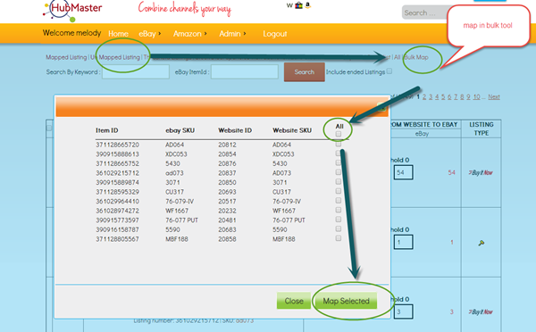Focus the eBay ItemId input field

click(245, 71)
